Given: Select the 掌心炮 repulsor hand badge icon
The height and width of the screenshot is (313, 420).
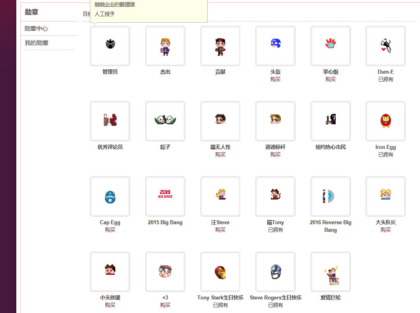Looking at the screenshot, I should [x=330, y=45].
